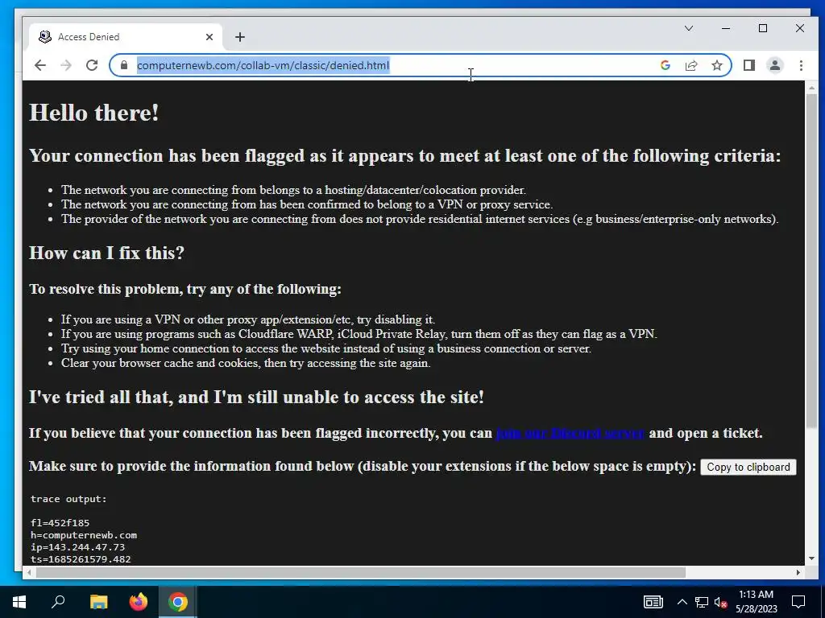Screen dimensions: 825x618
Task: Open the Chrome side panel
Action: click(748, 65)
